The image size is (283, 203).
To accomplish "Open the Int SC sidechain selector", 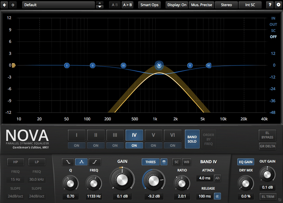I will coord(250,5).
